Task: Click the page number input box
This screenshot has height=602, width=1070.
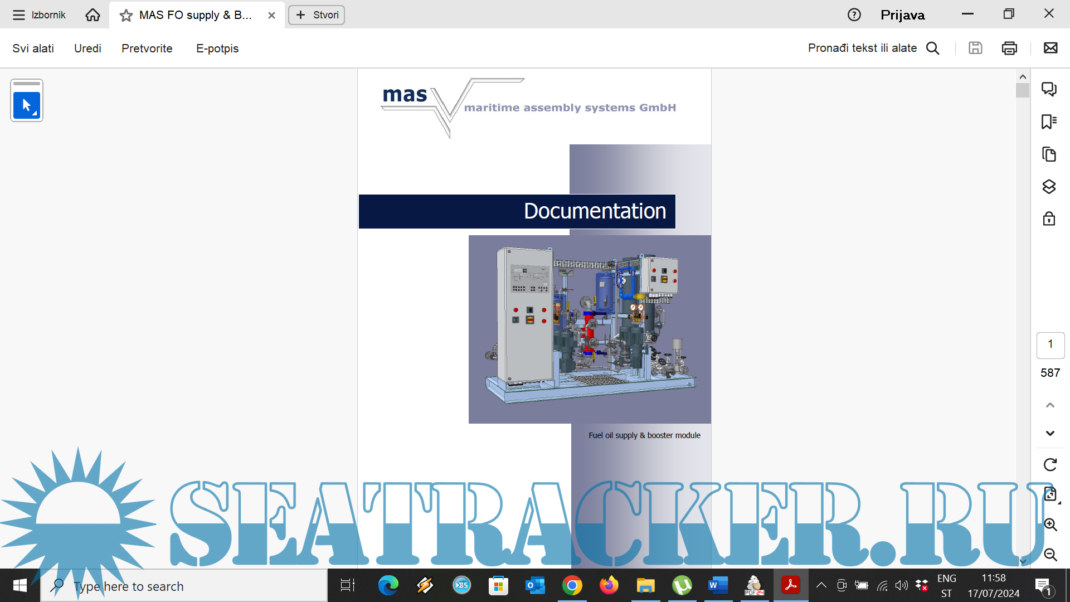Action: pyautogui.click(x=1050, y=344)
